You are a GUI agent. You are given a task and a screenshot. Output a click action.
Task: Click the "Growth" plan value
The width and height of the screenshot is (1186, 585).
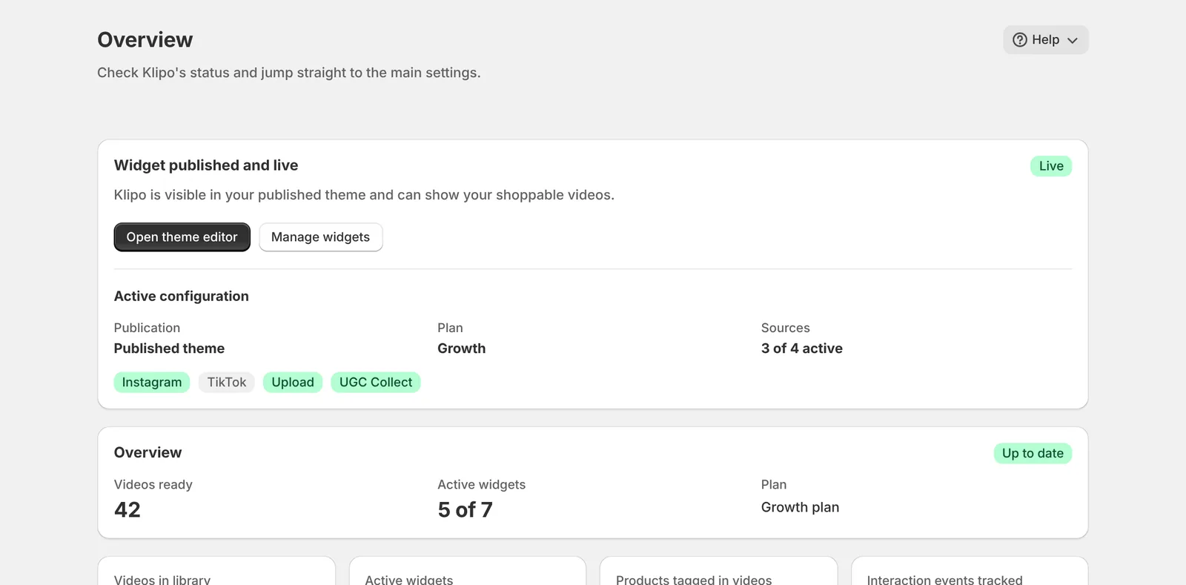pyautogui.click(x=461, y=348)
